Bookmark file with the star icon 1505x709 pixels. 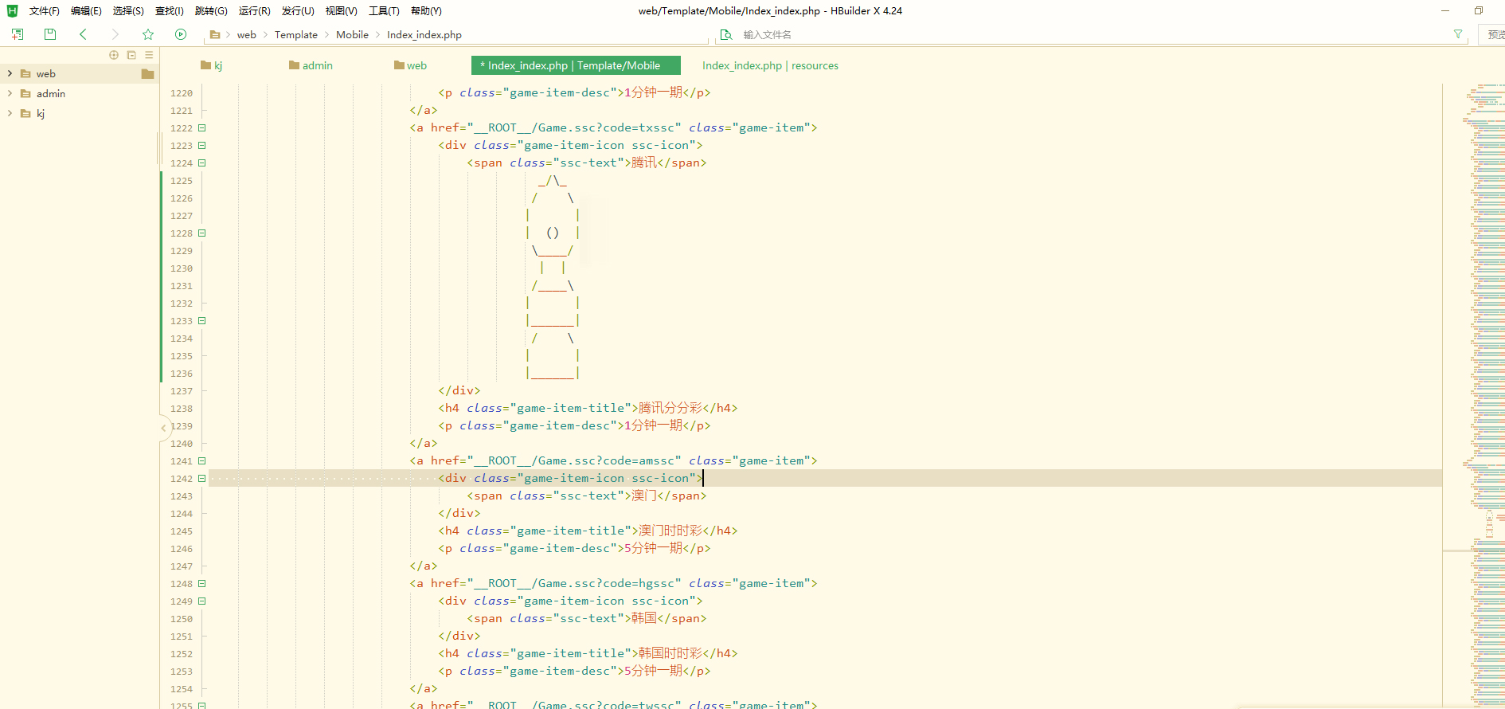coord(148,34)
